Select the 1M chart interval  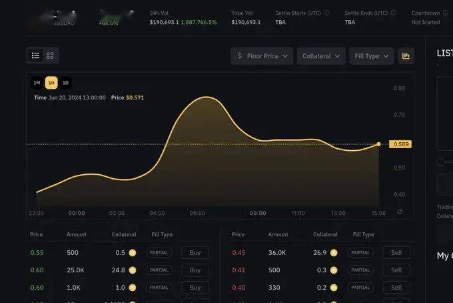(x=37, y=83)
